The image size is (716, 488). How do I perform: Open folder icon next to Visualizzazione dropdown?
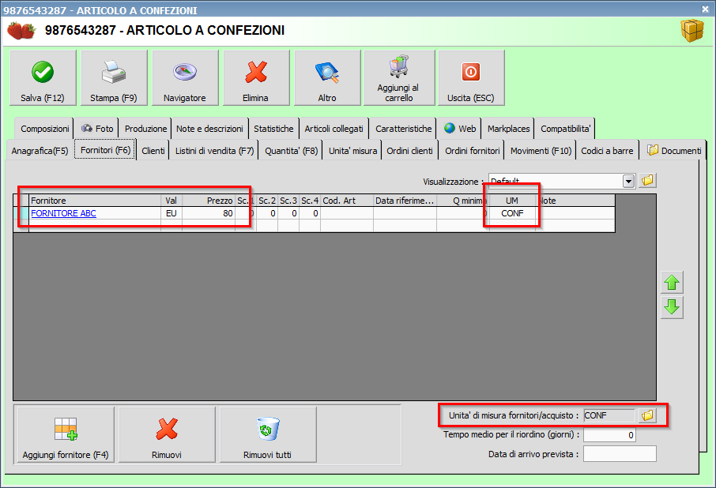[647, 181]
